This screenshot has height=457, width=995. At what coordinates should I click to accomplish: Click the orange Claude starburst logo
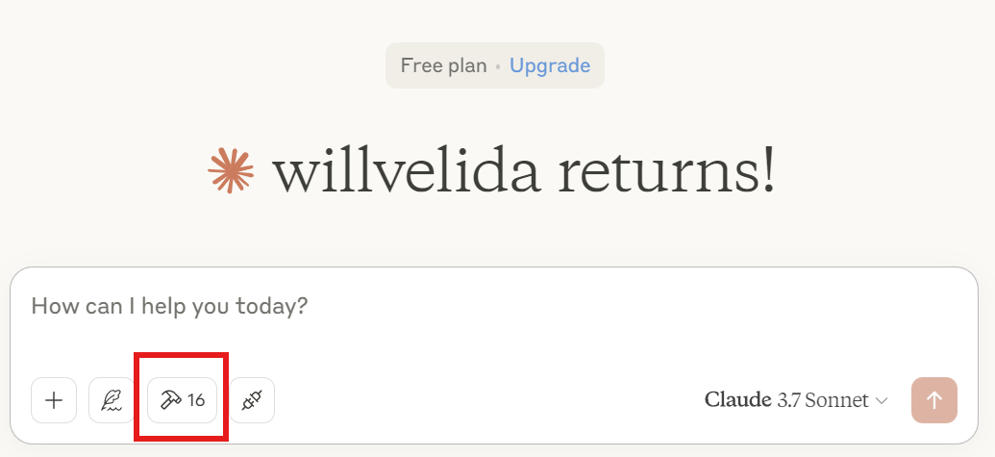click(x=231, y=170)
